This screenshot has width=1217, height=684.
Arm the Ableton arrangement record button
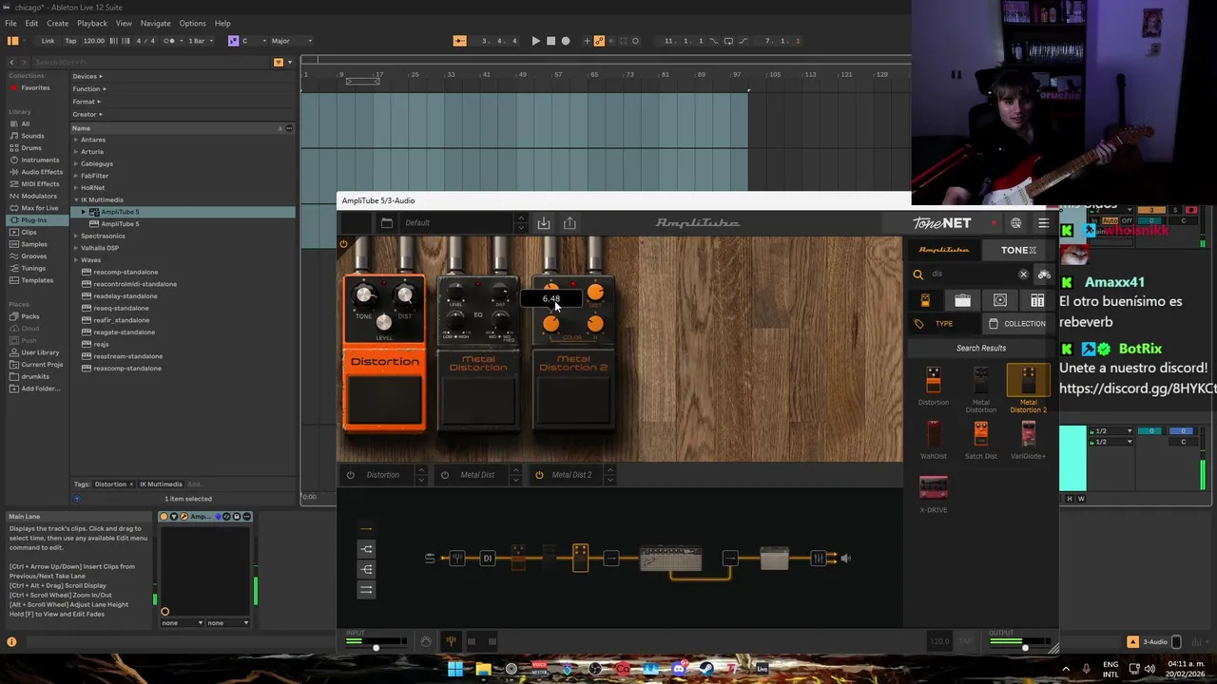point(566,41)
